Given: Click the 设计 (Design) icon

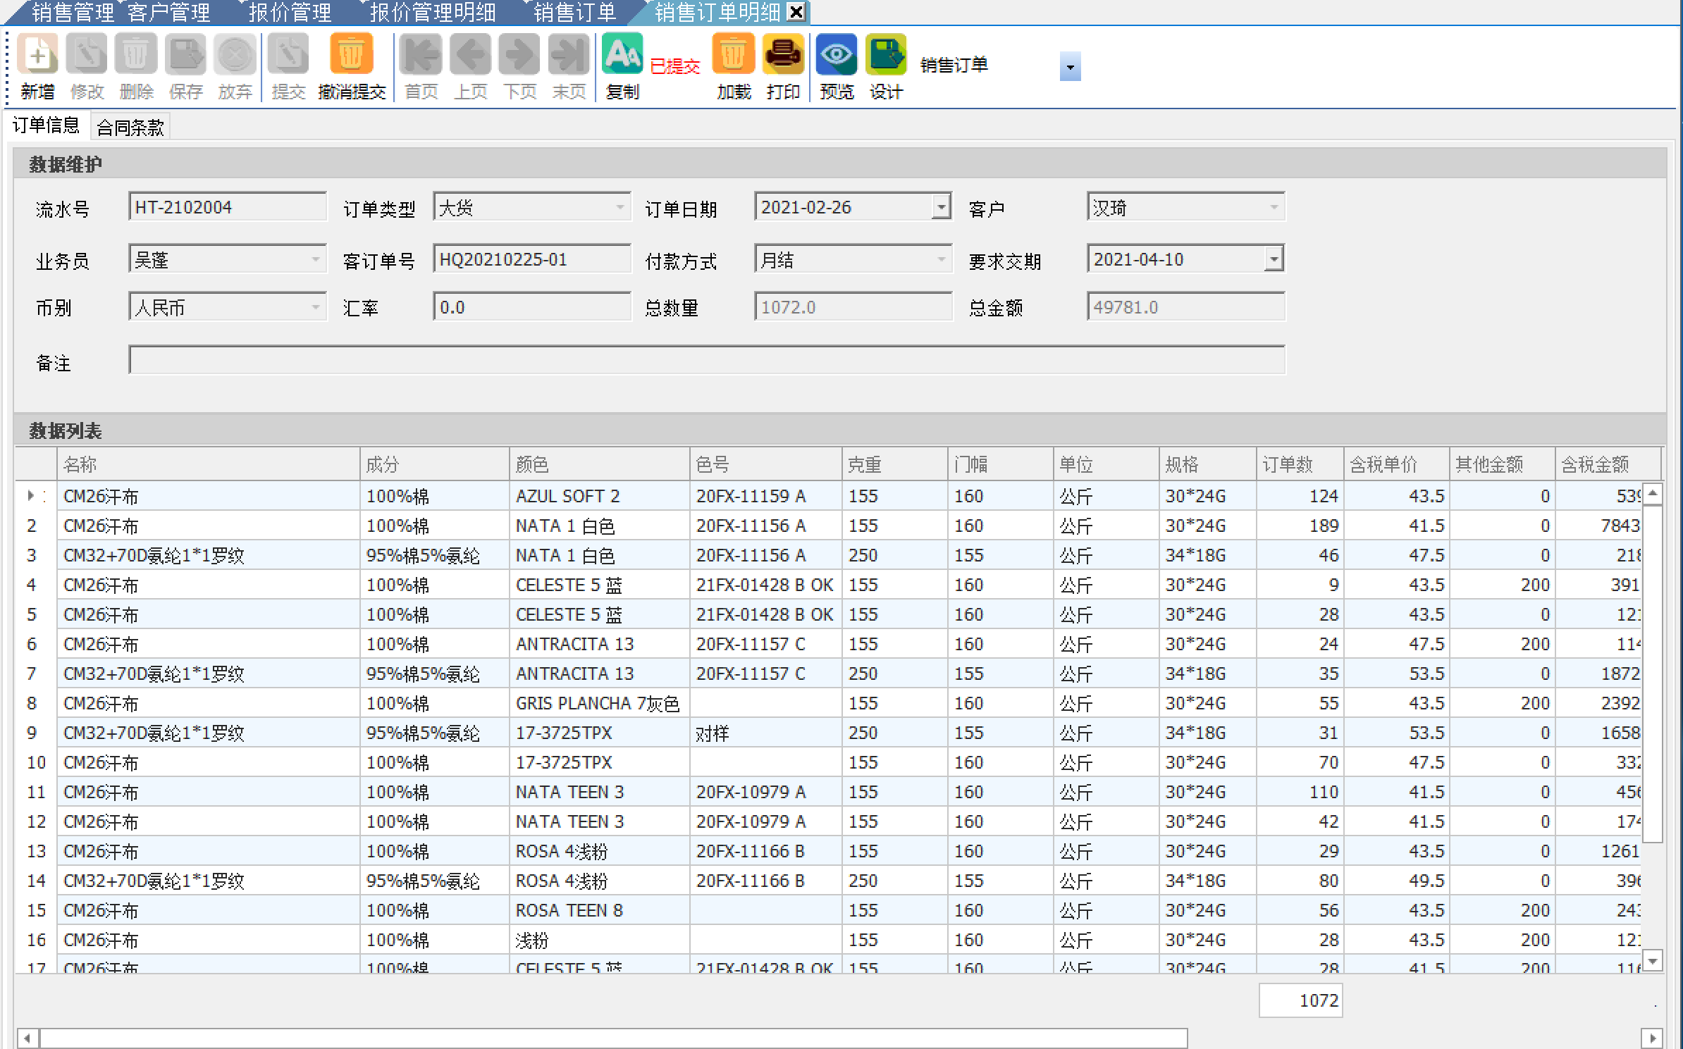Looking at the screenshot, I should click(885, 55).
